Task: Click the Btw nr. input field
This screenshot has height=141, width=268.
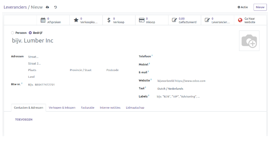Action: pos(77,84)
